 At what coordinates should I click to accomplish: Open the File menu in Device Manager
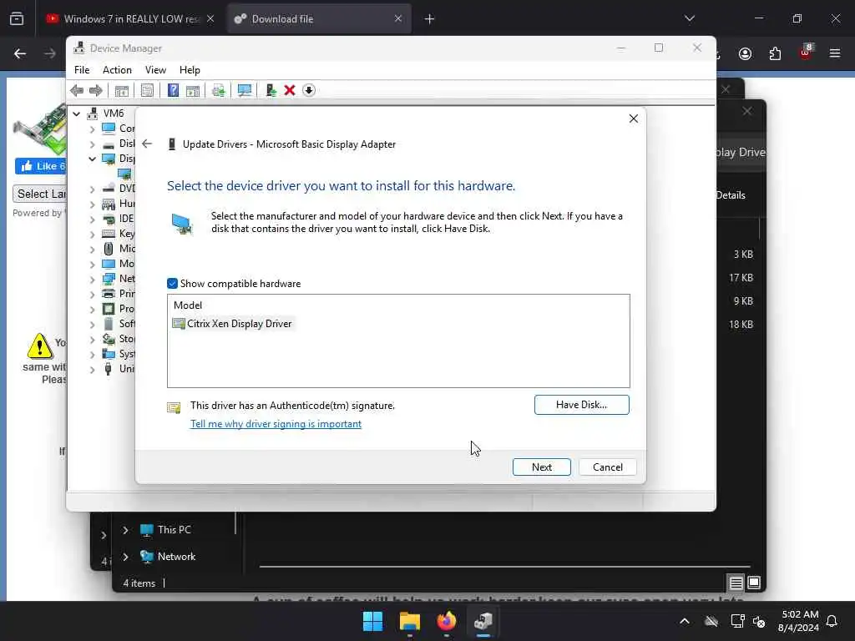pyautogui.click(x=82, y=70)
